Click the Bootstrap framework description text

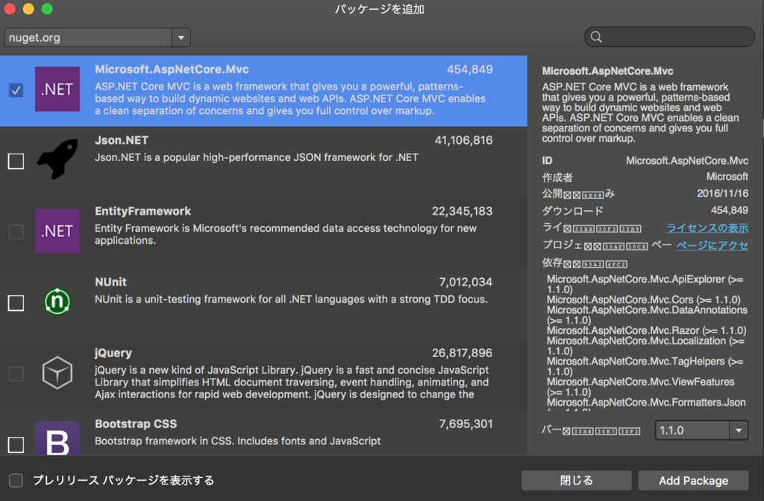click(x=238, y=441)
